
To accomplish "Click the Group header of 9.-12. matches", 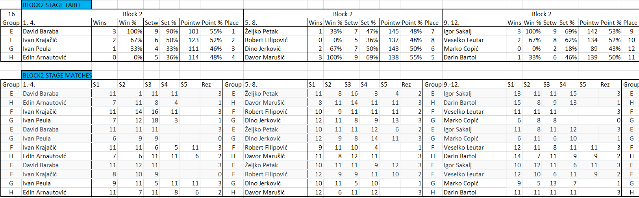I will click(433, 85).
